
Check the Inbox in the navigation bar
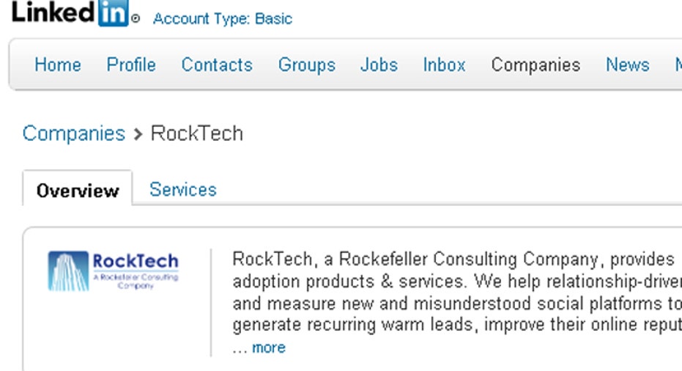pos(445,65)
